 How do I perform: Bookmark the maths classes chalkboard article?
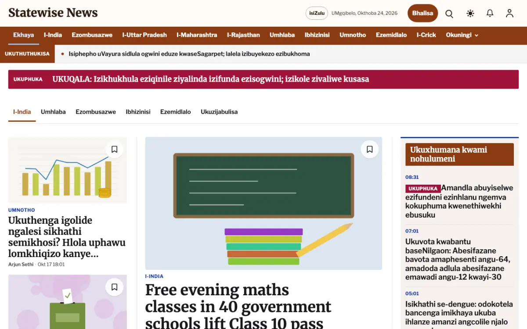pos(369,150)
